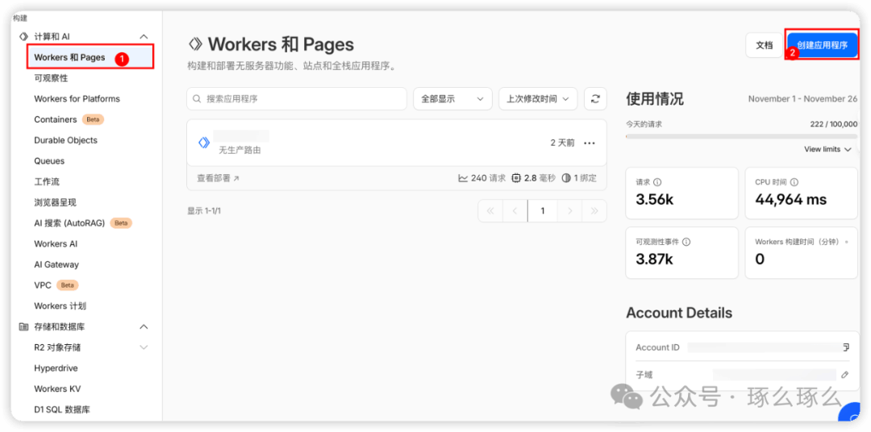Open the 全部显示 filter dropdown
Image resolution: width=871 pixels, height=432 pixels.
coord(452,98)
